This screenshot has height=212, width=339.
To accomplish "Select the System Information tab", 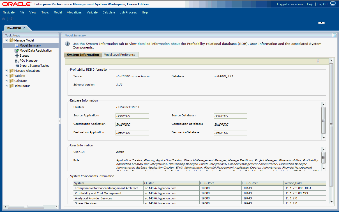I will (83, 55).
